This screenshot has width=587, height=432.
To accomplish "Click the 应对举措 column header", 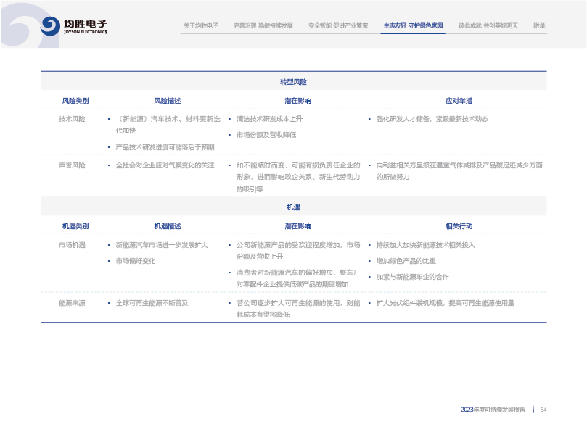I will tap(459, 101).
